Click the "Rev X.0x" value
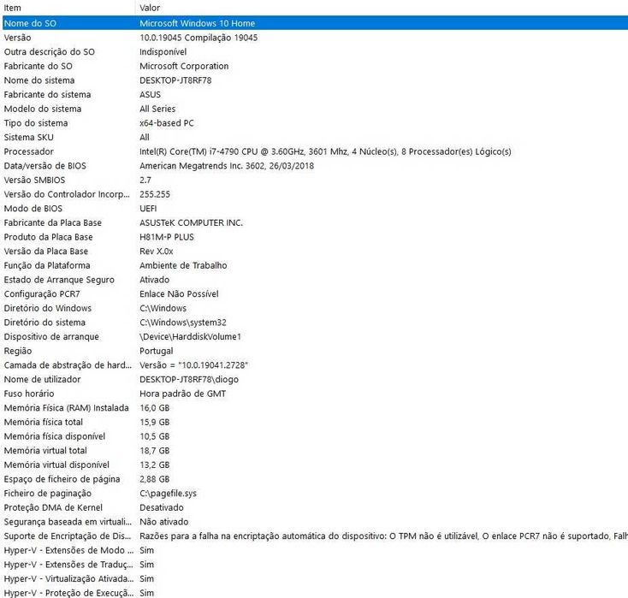The height and width of the screenshot is (598, 628). click(157, 252)
